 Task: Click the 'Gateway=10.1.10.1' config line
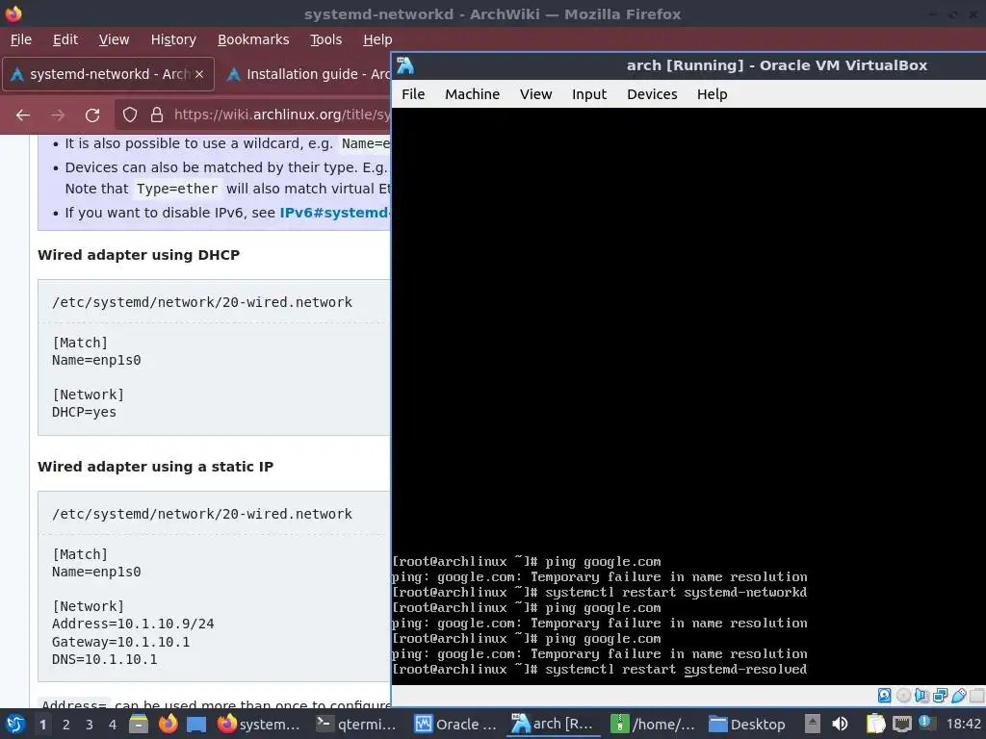[x=120, y=642]
